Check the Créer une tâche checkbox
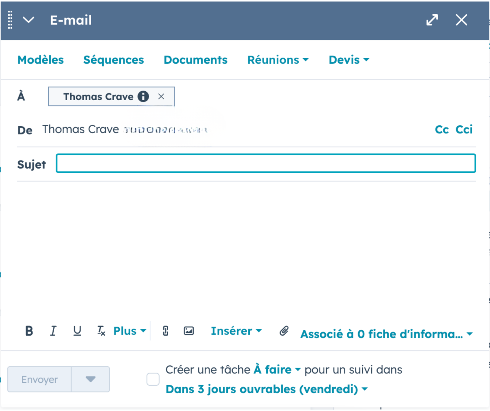490x411 pixels. click(153, 379)
